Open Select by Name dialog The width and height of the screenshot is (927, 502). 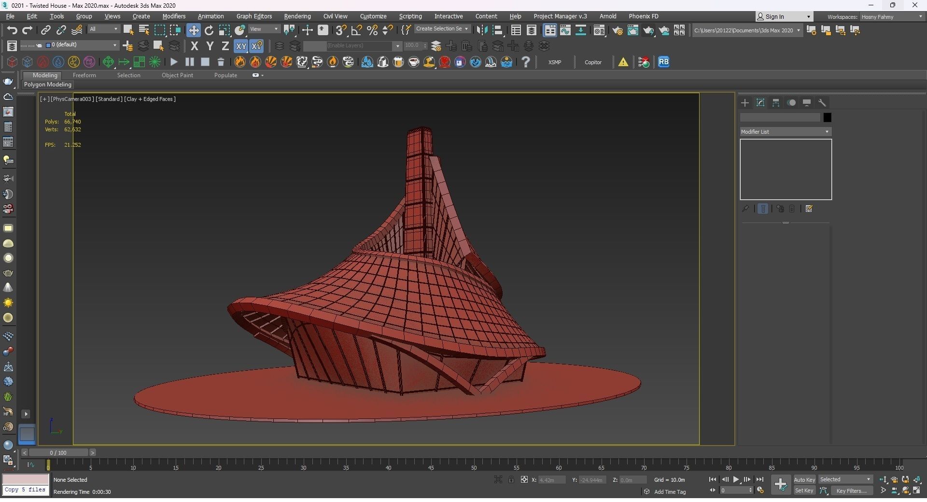pos(144,30)
